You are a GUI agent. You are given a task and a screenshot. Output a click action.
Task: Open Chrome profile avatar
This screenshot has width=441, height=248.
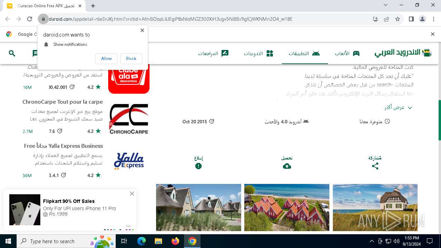pos(422,19)
